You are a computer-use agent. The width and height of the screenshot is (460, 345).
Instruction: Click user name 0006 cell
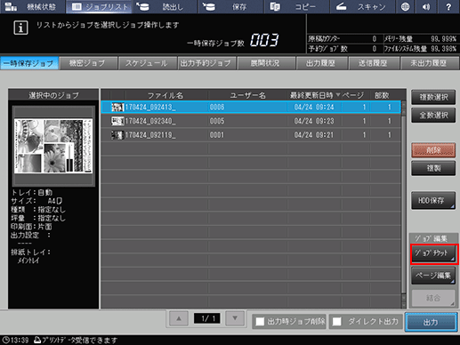[217, 107]
